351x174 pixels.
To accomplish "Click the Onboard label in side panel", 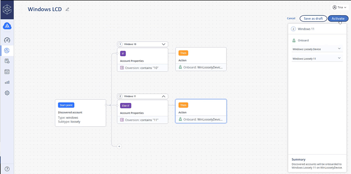I will (x=303, y=41).
